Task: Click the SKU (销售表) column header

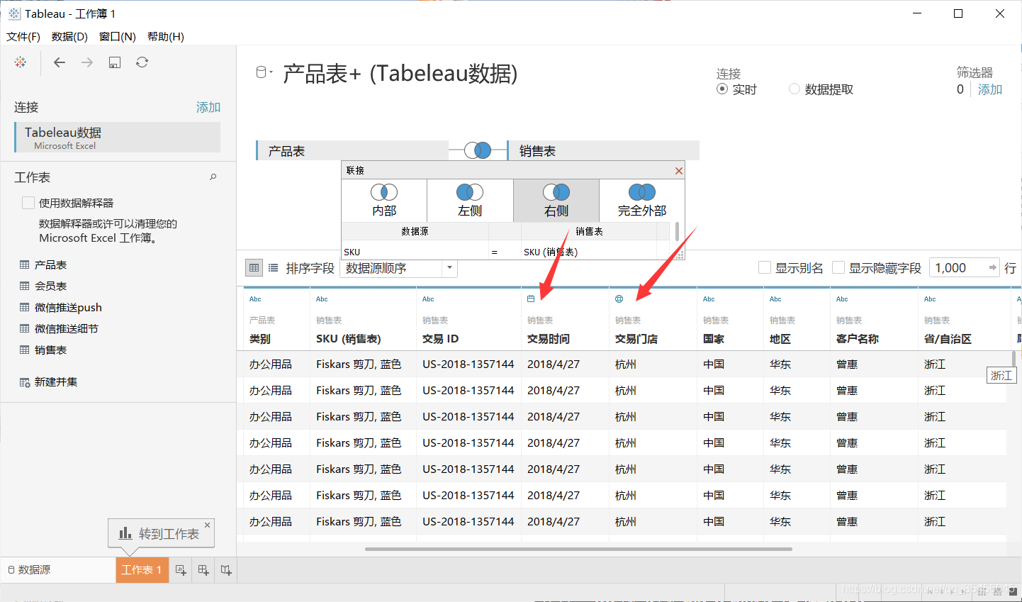Action: (349, 339)
